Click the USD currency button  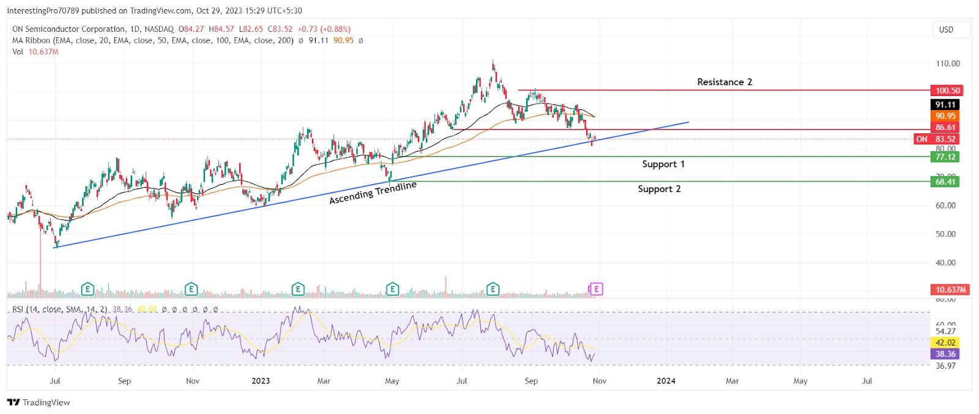pyautogui.click(x=951, y=29)
